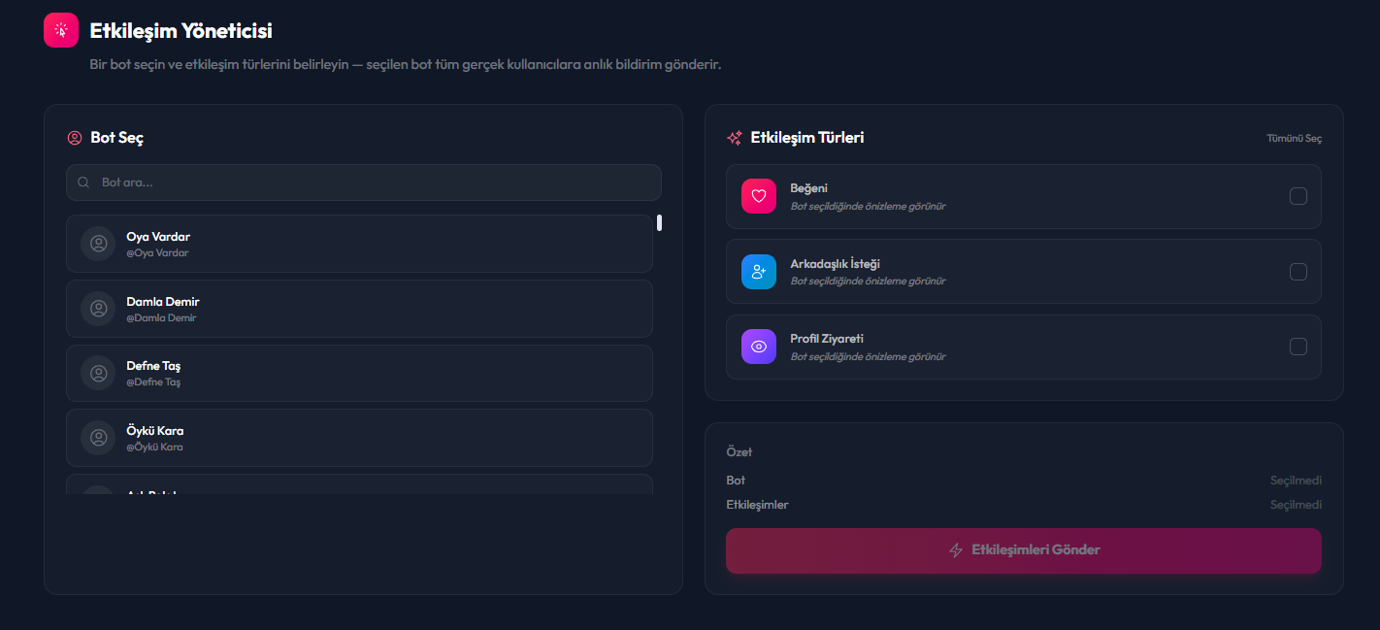Click the bot list scrollbar thumb

click(660, 223)
